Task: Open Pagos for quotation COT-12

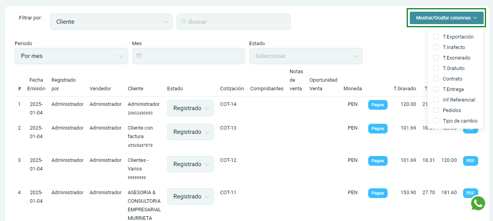Action: pos(378,161)
